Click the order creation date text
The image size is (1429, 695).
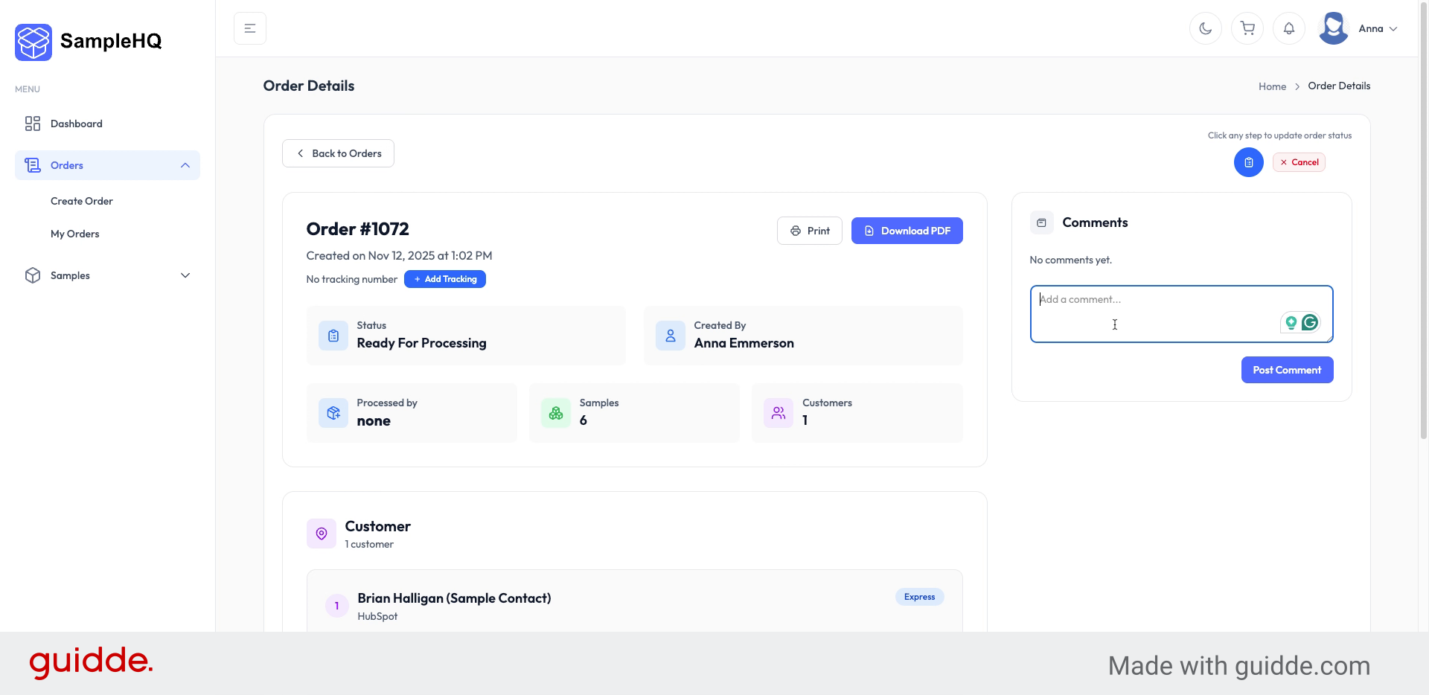(400, 256)
